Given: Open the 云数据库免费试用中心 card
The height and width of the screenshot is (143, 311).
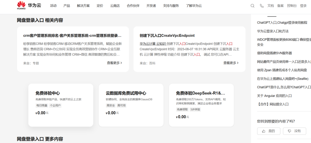Looking at the screenshot, I should click(131, 105).
